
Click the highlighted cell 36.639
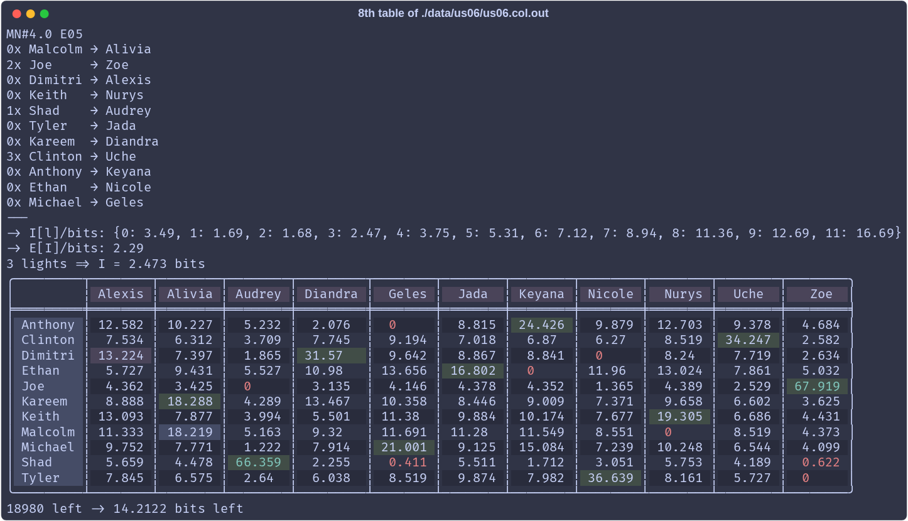(610, 478)
